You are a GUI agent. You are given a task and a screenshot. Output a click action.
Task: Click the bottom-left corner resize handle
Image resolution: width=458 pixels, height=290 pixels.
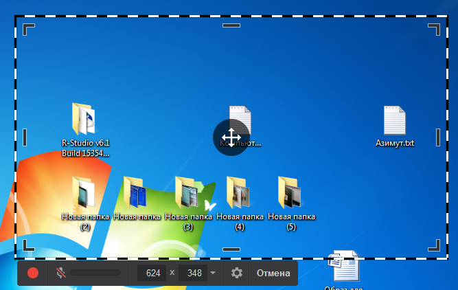[29, 245]
